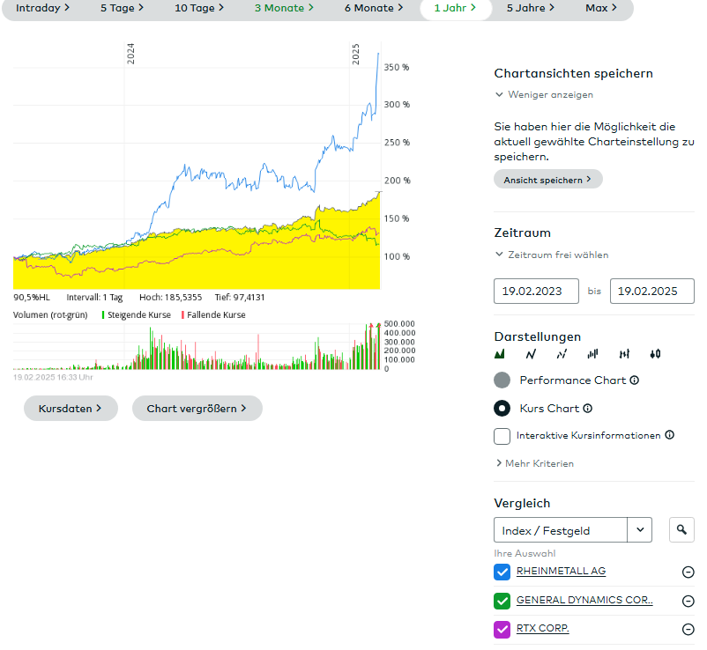Viewport: 707px width, 650px height.
Task: Enable Interaktive Kursinformationen checkbox
Action: pos(502,436)
